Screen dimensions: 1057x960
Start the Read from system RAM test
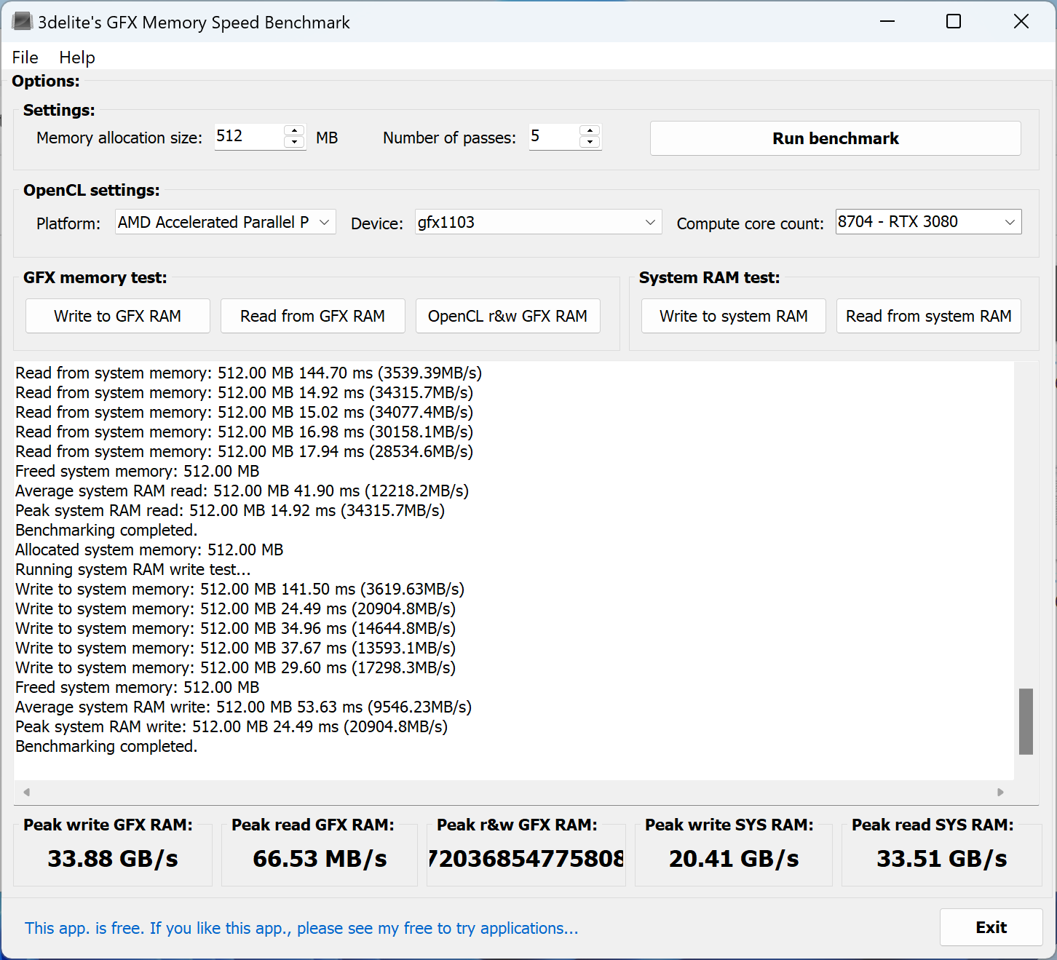929,316
